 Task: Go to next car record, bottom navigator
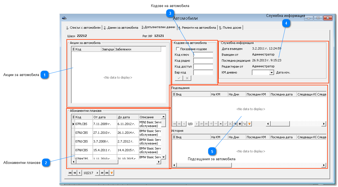coord(97,173)
